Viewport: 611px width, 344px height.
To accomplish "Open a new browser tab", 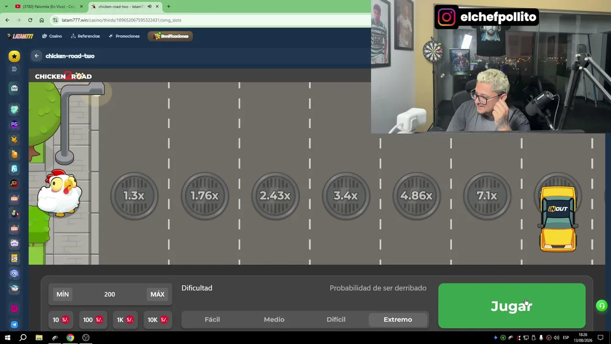I will pyautogui.click(x=169, y=7).
